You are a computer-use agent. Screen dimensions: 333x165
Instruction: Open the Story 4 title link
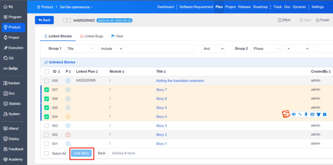161,117
